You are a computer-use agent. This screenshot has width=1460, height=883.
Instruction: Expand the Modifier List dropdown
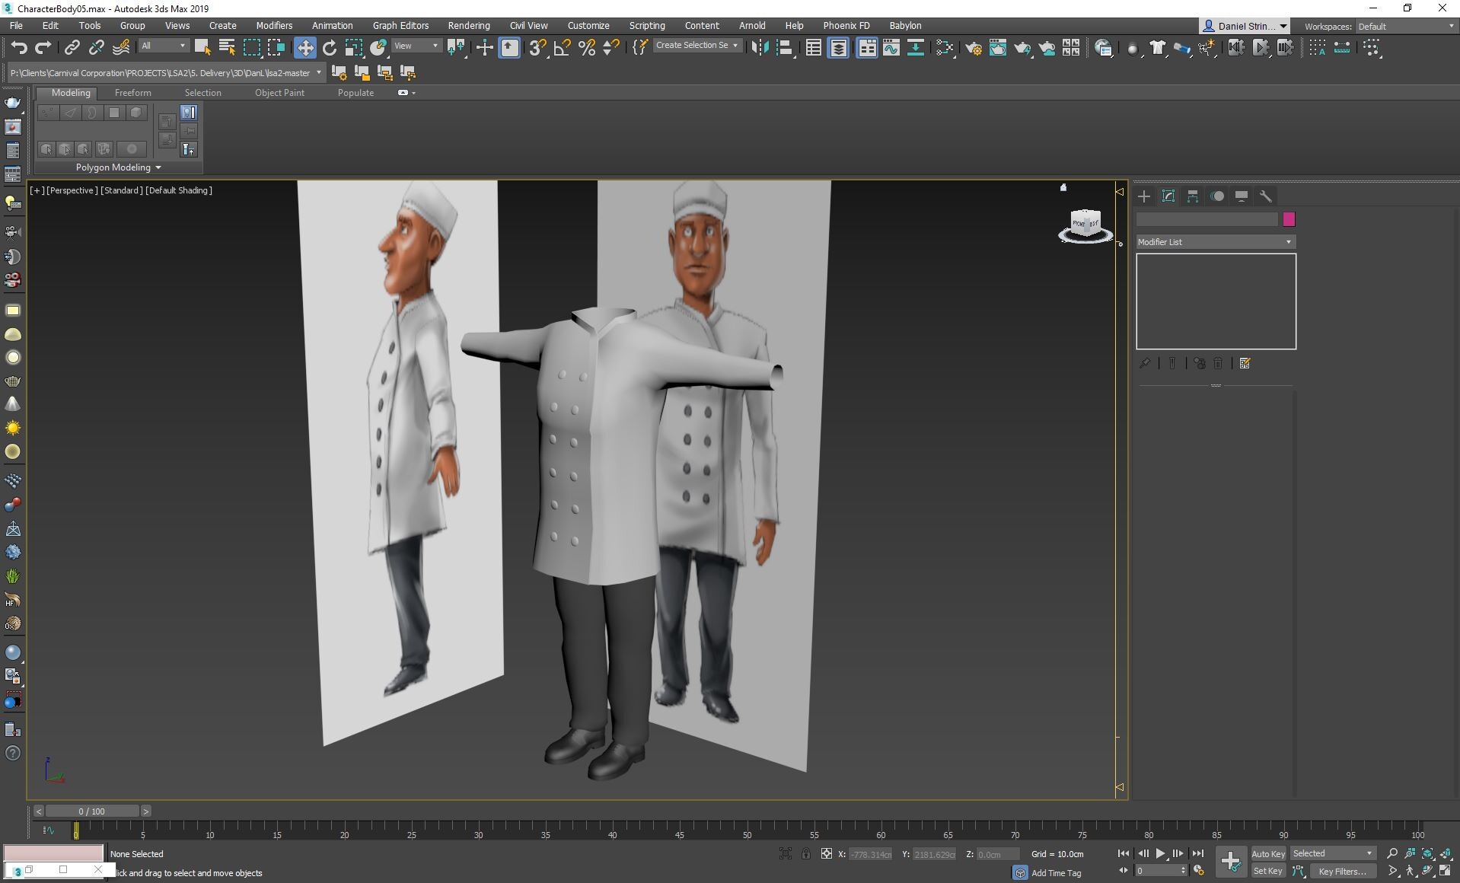(x=1215, y=242)
